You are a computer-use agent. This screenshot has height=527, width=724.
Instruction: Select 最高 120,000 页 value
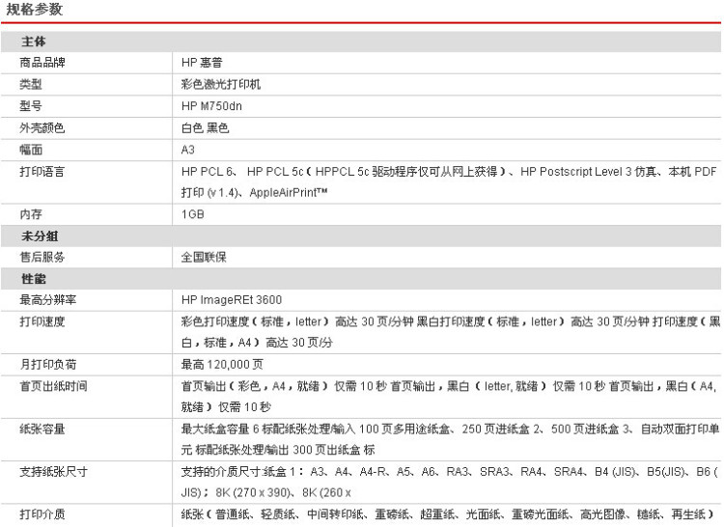click(222, 364)
